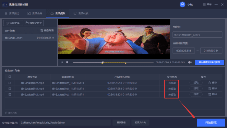The height and width of the screenshot is (128, 227).
Task: Click the 未提取 status in the first row
Action: click(172, 83)
